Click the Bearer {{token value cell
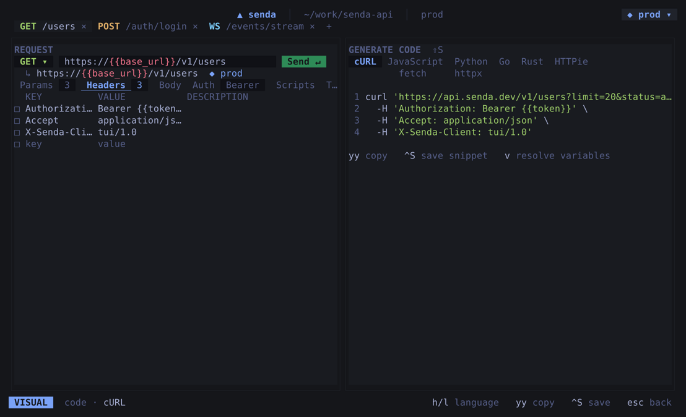 pos(139,109)
